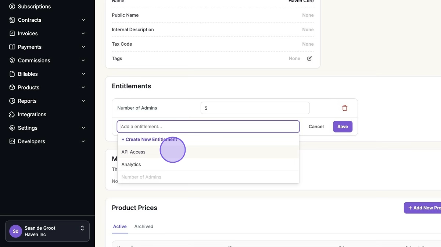
Task: Click the Invoices sidebar icon
Action: [x=12, y=33]
